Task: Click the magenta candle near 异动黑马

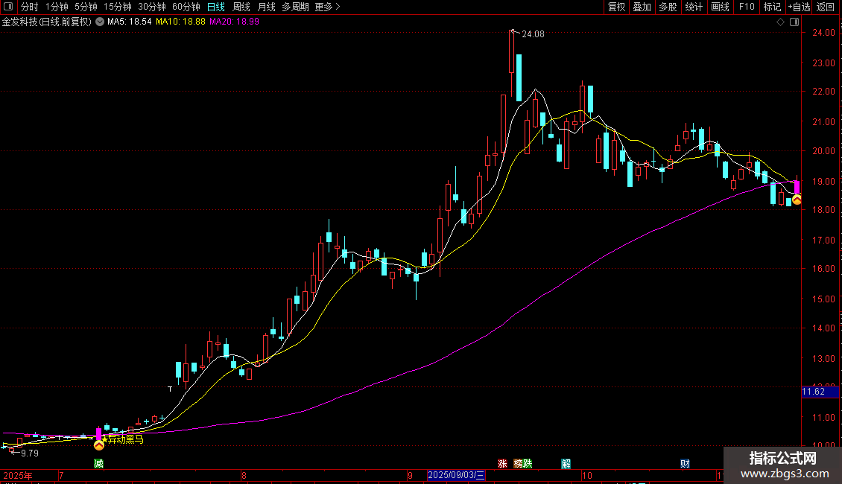Action: [x=99, y=433]
